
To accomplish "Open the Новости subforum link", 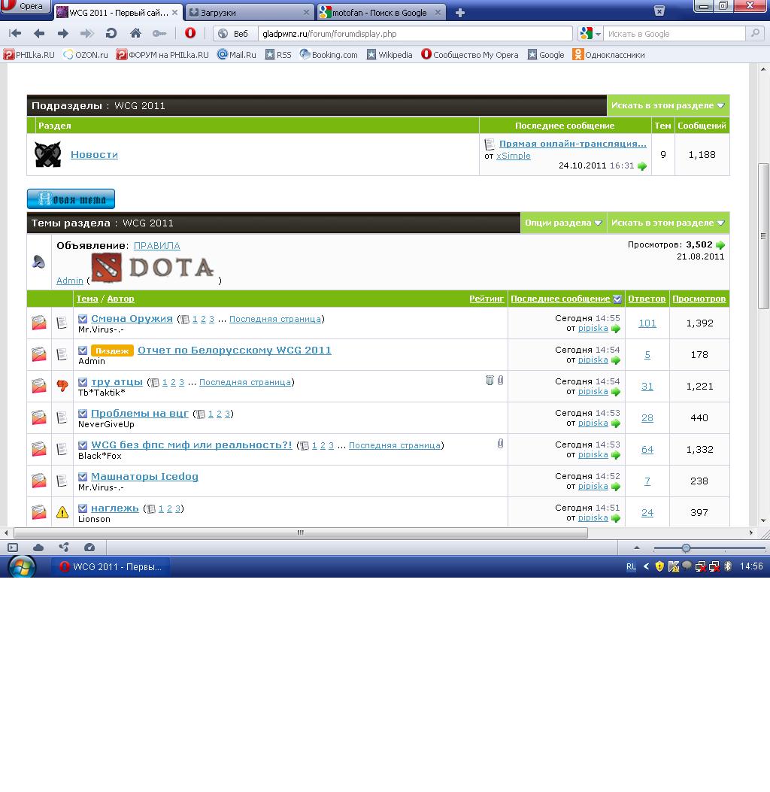I will [94, 154].
